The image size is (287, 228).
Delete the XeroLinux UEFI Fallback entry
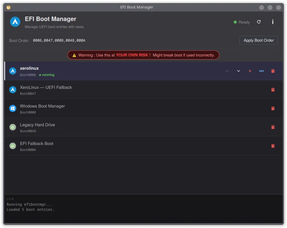tap(273, 90)
